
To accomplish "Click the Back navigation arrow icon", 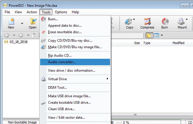I will click(7, 35).
